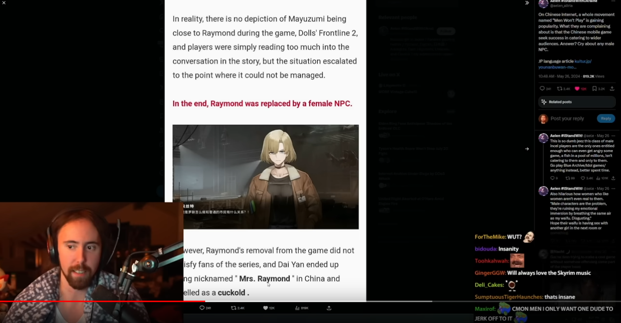
Task: Close the image viewer with the X icon
Action: [4, 3]
